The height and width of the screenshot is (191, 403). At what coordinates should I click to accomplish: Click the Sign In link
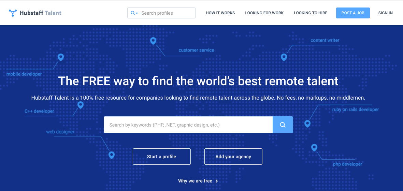click(385, 13)
